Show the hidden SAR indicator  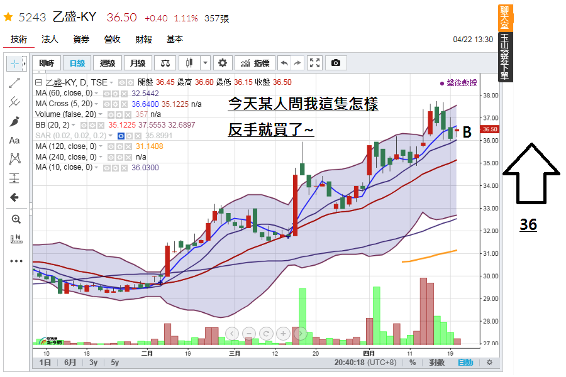coord(121,136)
